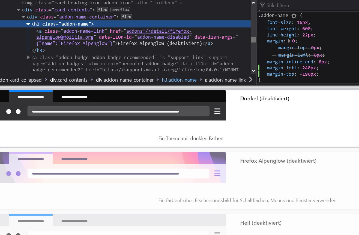Image resolution: width=359 pixels, height=235 pixels.
Task: Click the overflow badge on card-contents div
Action: point(120,10)
